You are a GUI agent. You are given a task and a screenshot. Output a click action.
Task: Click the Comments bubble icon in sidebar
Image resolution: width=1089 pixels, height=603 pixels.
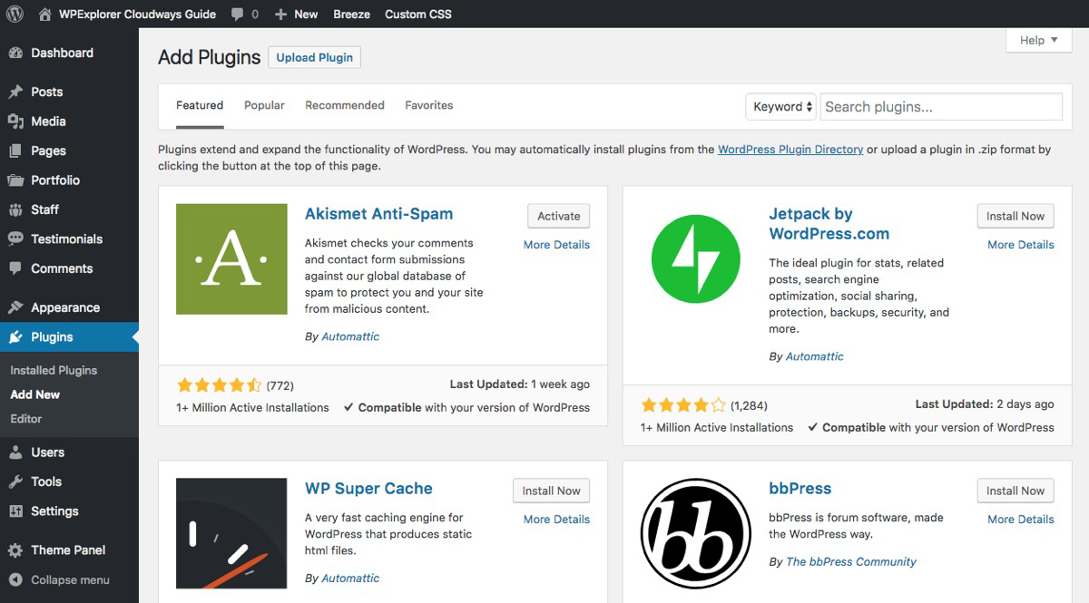pyautogui.click(x=15, y=268)
